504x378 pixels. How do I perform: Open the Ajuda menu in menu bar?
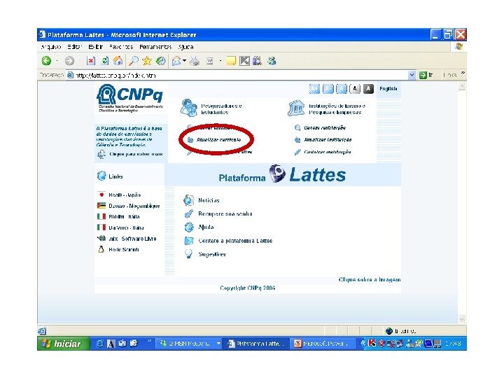185,47
